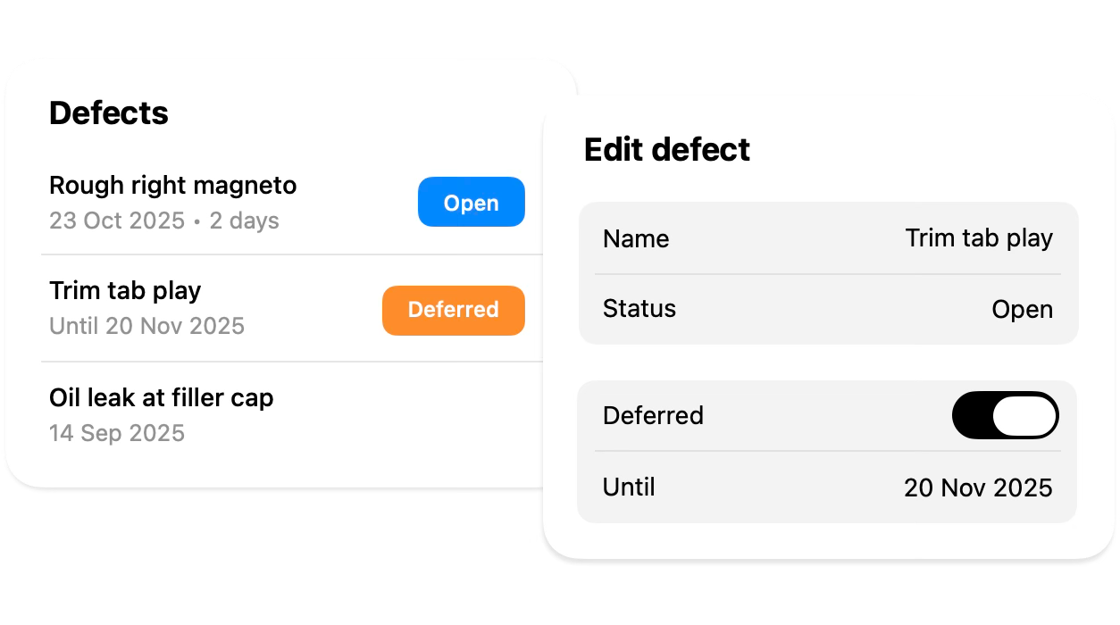Click the Name label in the edit form
The image size is (1120, 625).
point(636,238)
